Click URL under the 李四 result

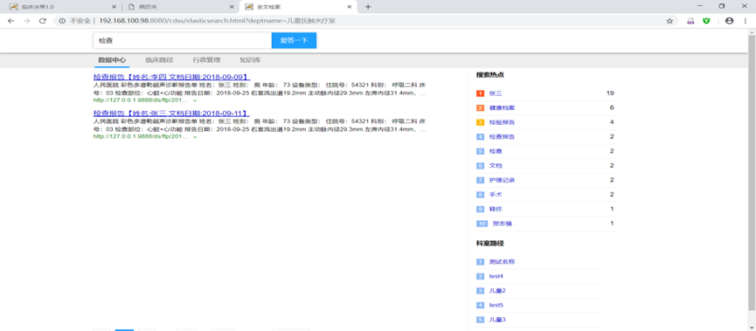click(x=141, y=100)
